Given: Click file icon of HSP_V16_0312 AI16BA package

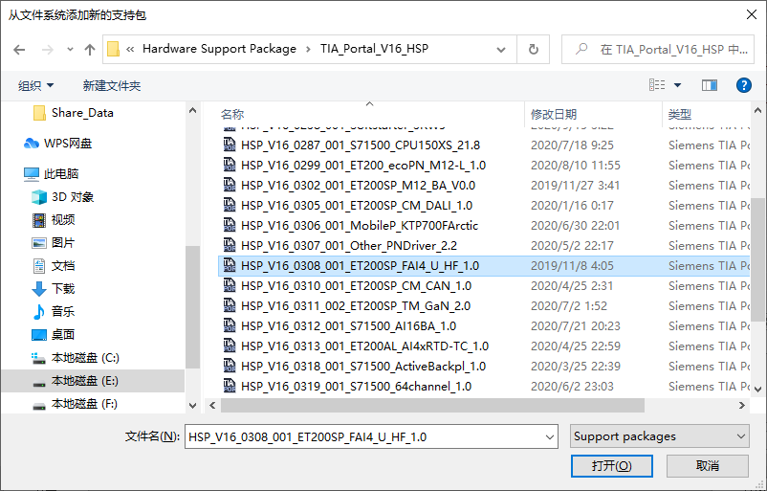Looking at the screenshot, I should click(x=230, y=325).
